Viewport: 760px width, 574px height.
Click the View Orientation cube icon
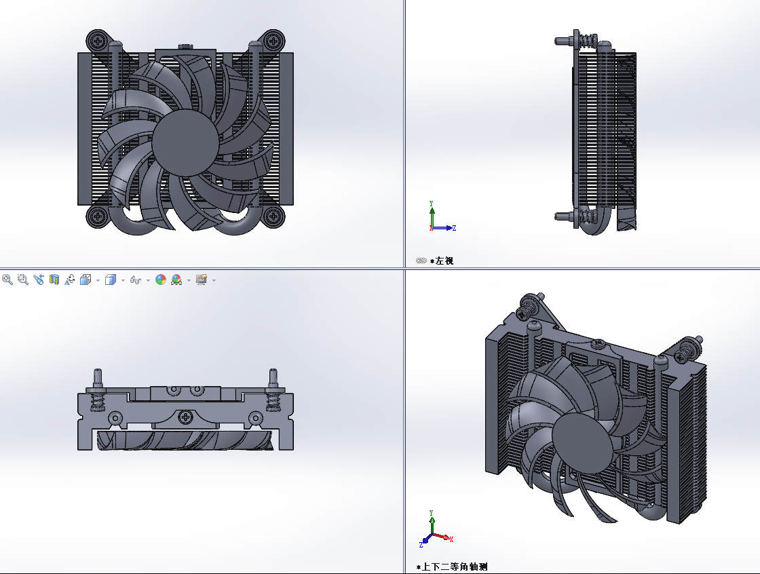[85, 280]
